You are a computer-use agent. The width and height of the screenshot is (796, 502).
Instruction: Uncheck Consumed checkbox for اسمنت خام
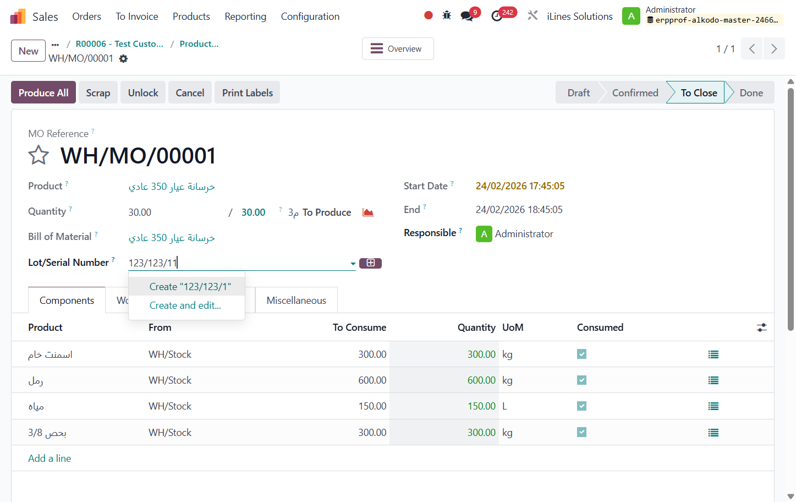click(581, 354)
